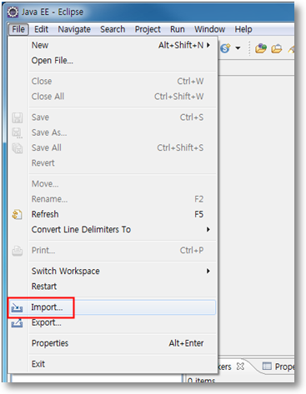Choose Exit to quit Eclipse
The image size is (306, 394).
[113, 364]
